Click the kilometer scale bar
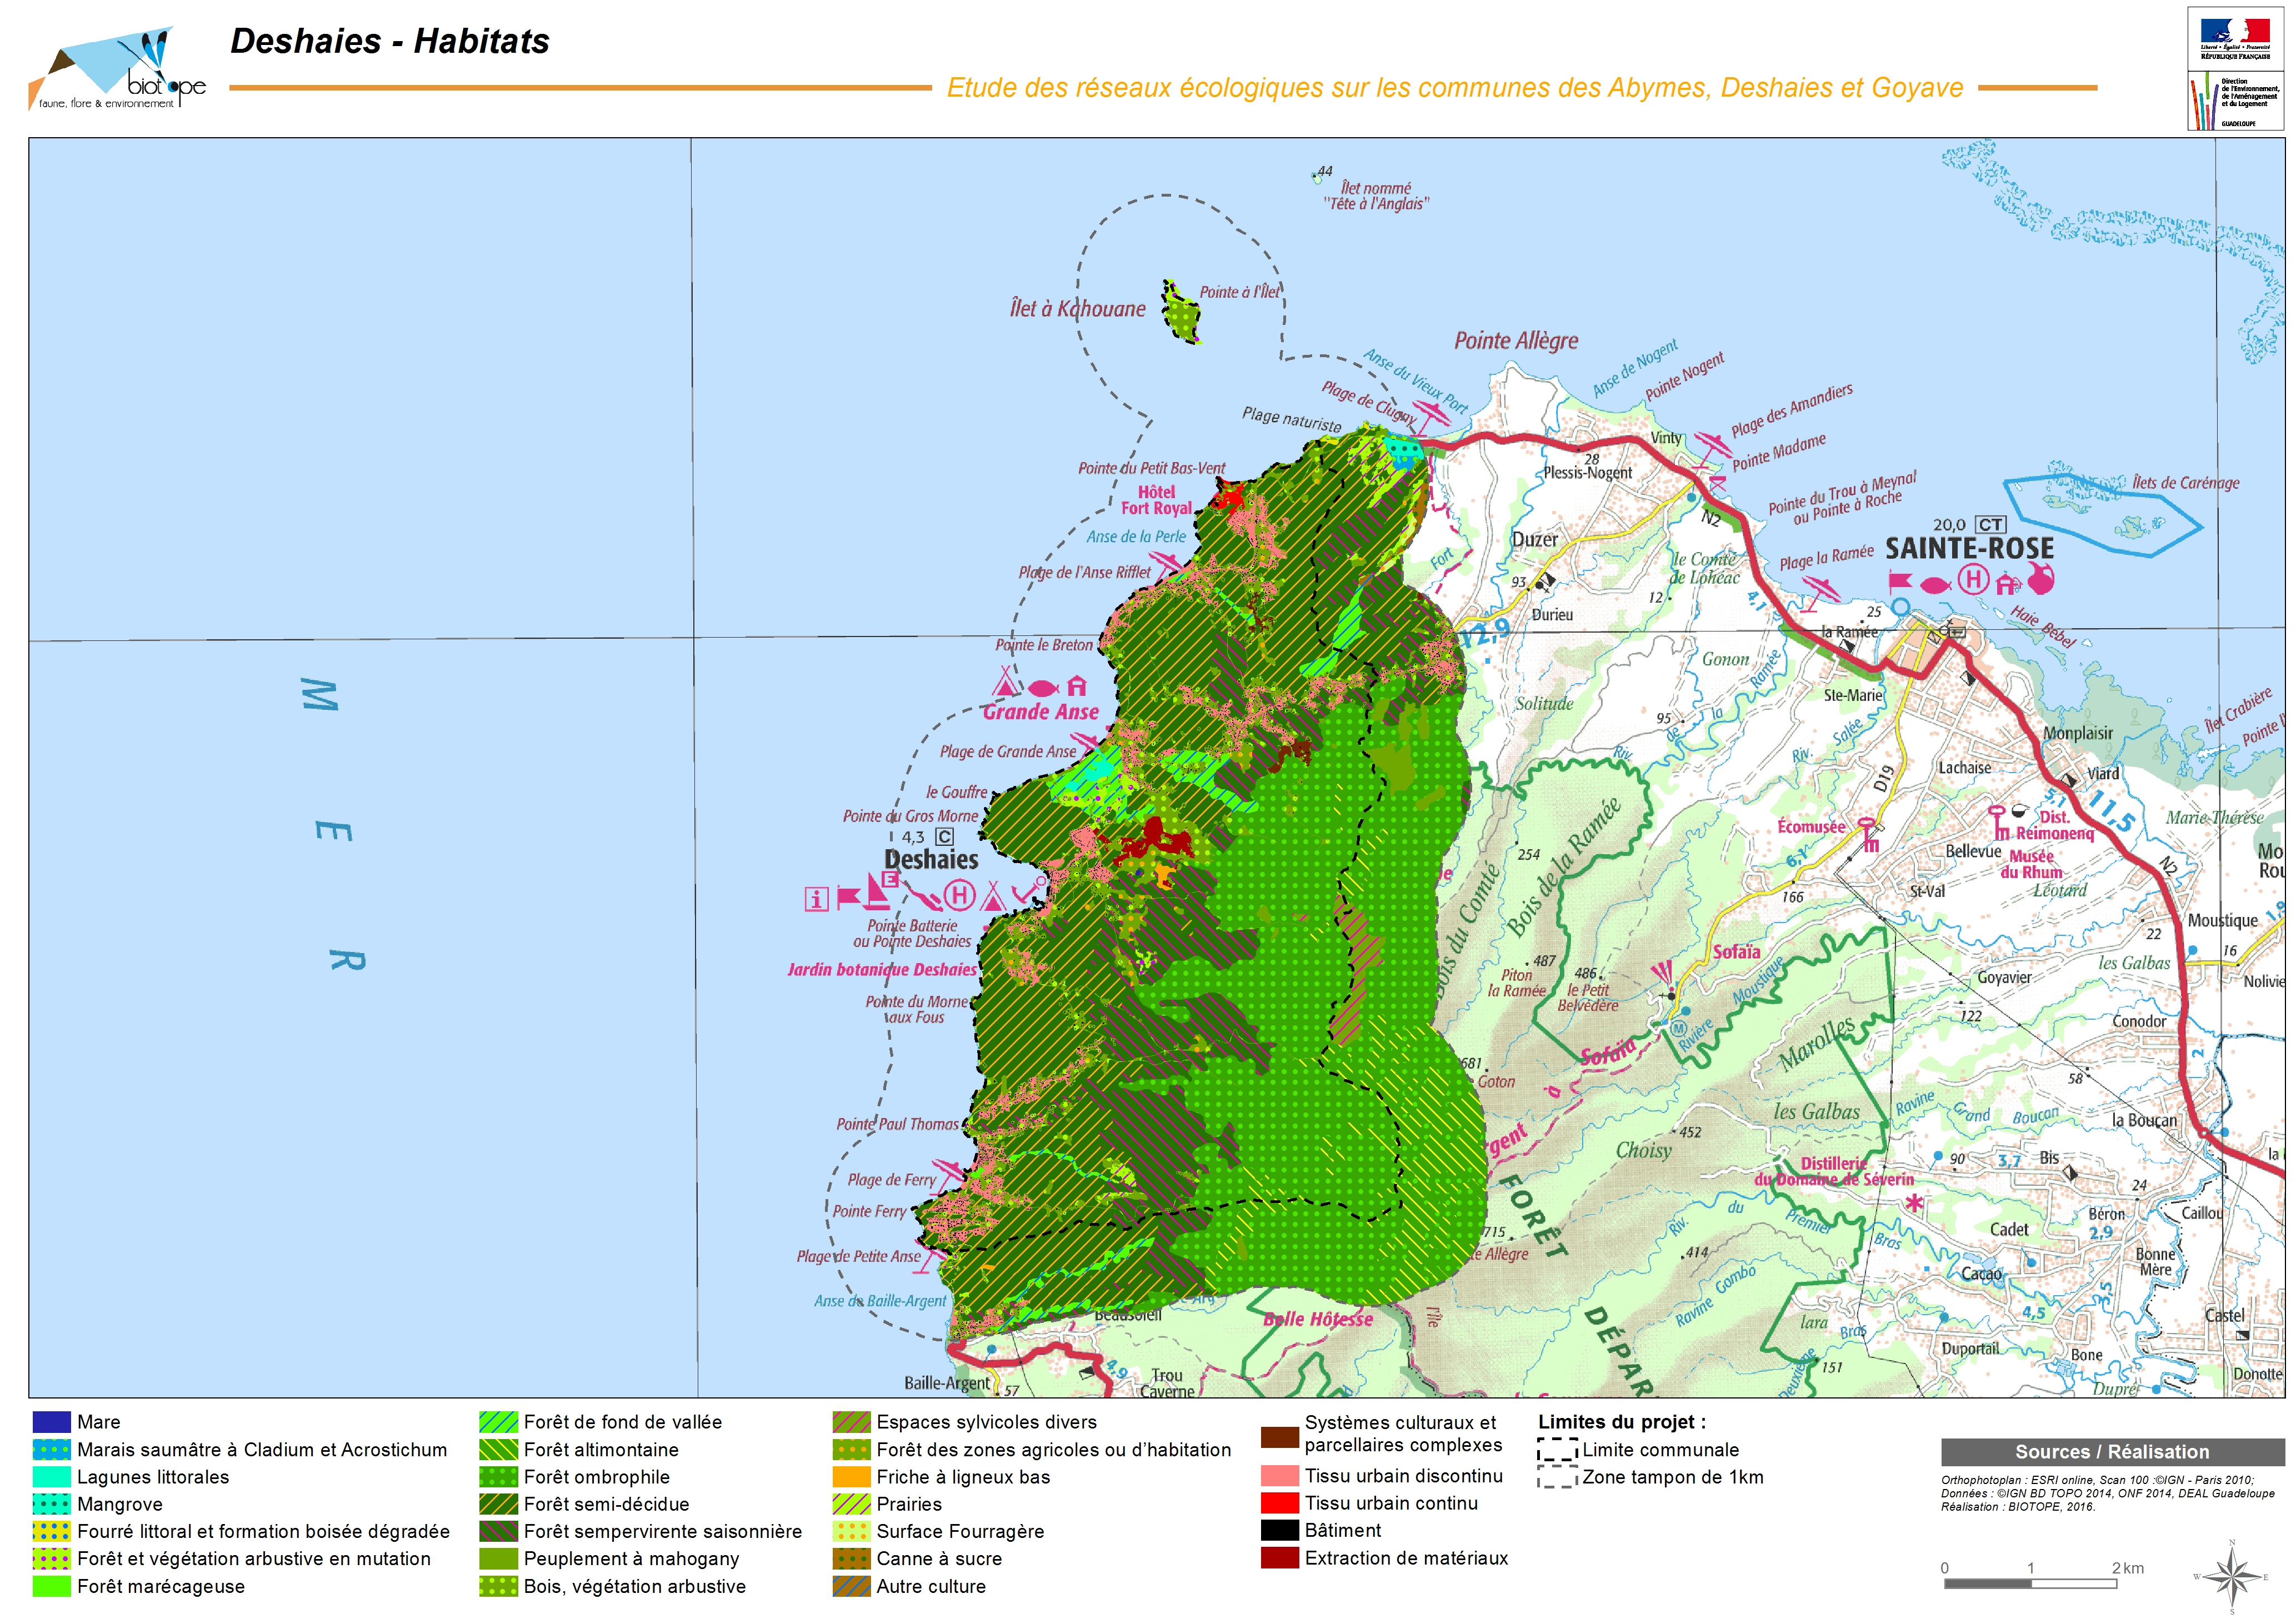 [2030, 1584]
